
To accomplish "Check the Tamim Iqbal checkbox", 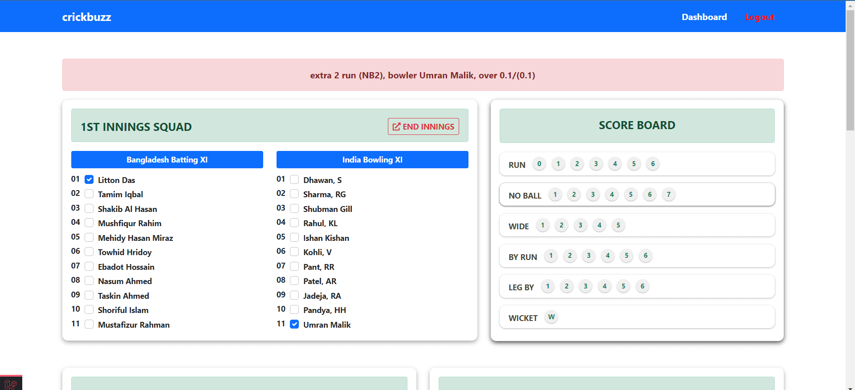I will tap(89, 194).
